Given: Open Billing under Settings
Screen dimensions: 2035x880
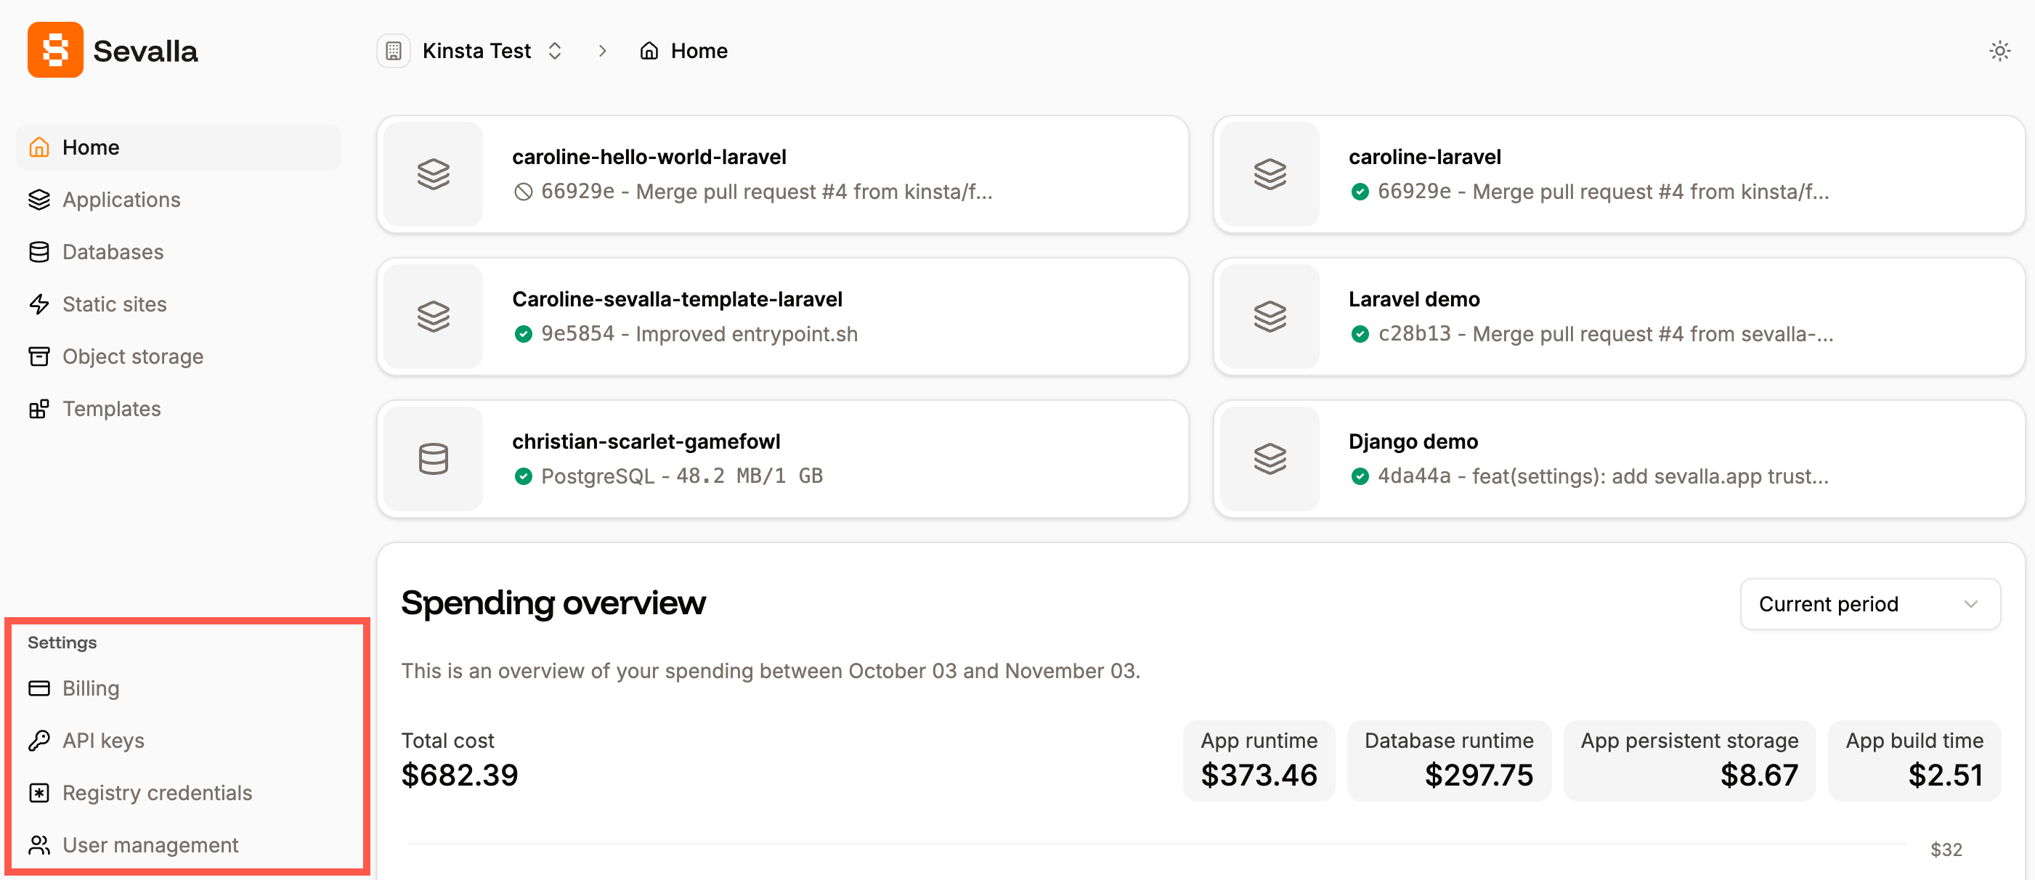Looking at the screenshot, I should pyautogui.click(x=91, y=688).
